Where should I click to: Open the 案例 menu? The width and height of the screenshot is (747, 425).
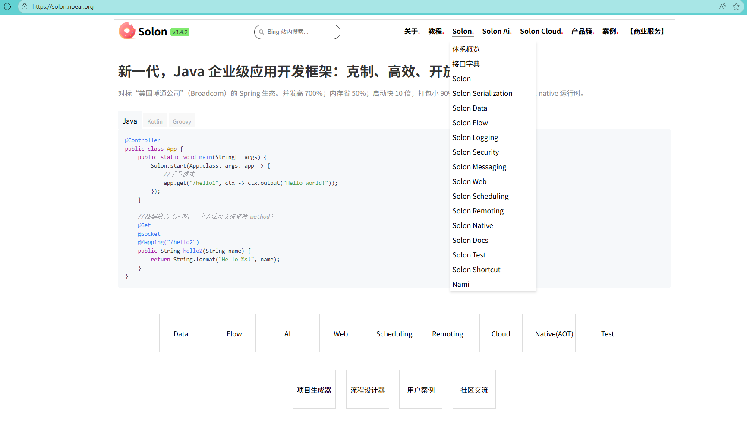[611, 31]
